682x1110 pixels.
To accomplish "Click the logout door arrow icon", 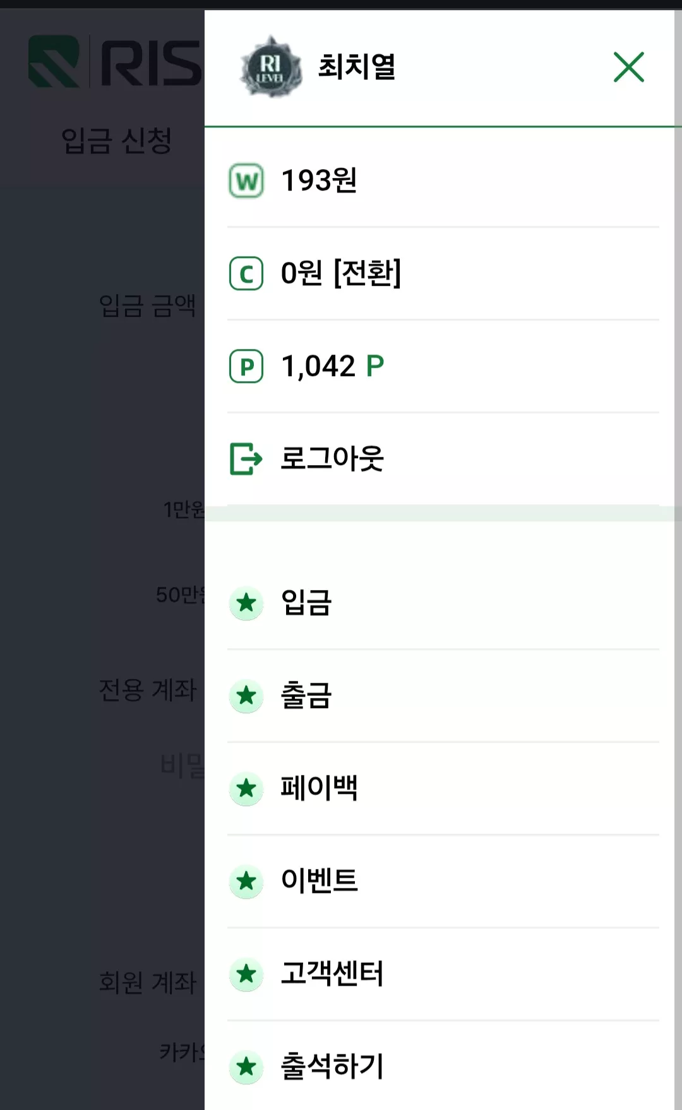I will tap(246, 459).
